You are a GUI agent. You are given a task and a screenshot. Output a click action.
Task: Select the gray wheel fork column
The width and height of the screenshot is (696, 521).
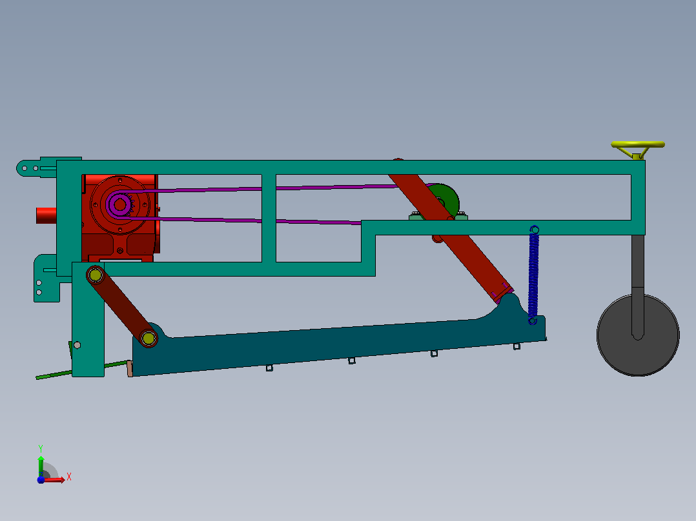pos(638,288)
